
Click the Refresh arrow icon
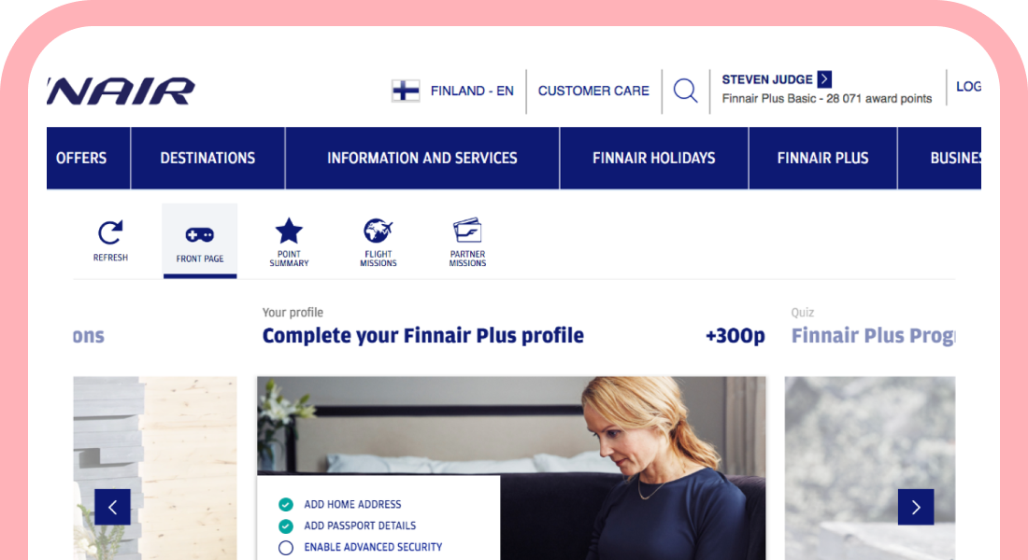pyautogui.click(x=110, y=232)
